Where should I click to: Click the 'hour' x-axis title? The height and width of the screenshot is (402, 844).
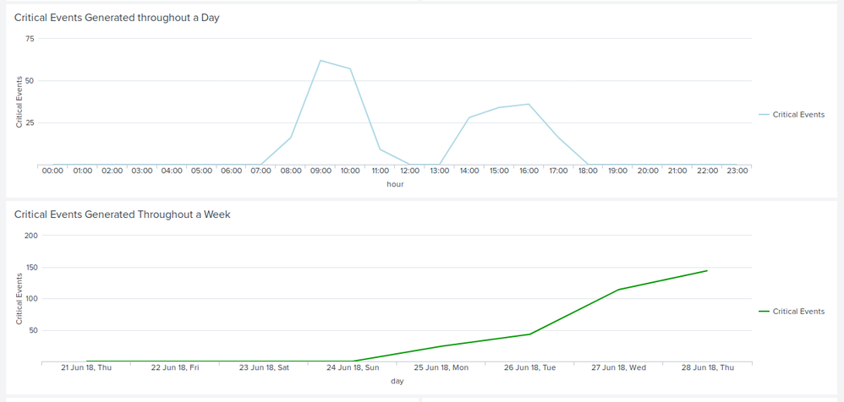395,184
